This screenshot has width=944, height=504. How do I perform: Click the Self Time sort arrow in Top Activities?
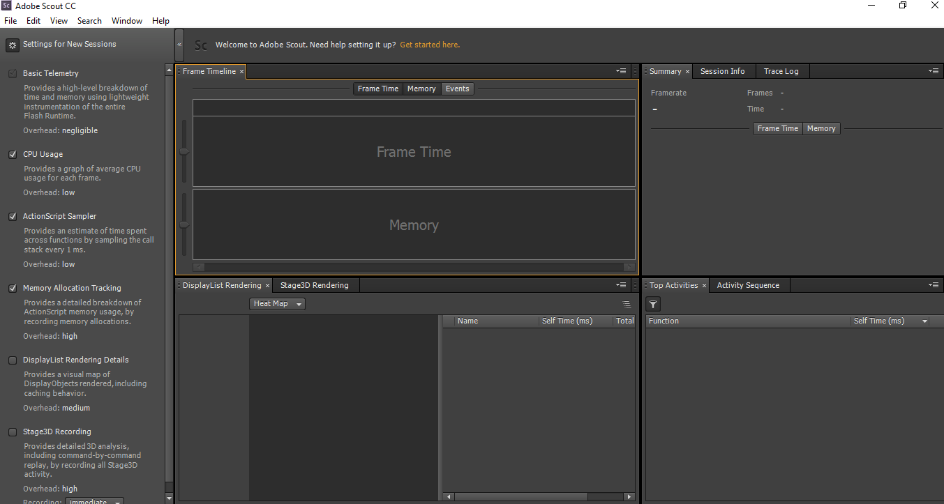coord(925,321)
